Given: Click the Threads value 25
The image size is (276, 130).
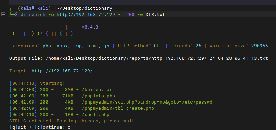Looking at the screenshot, I should point(198,46).
